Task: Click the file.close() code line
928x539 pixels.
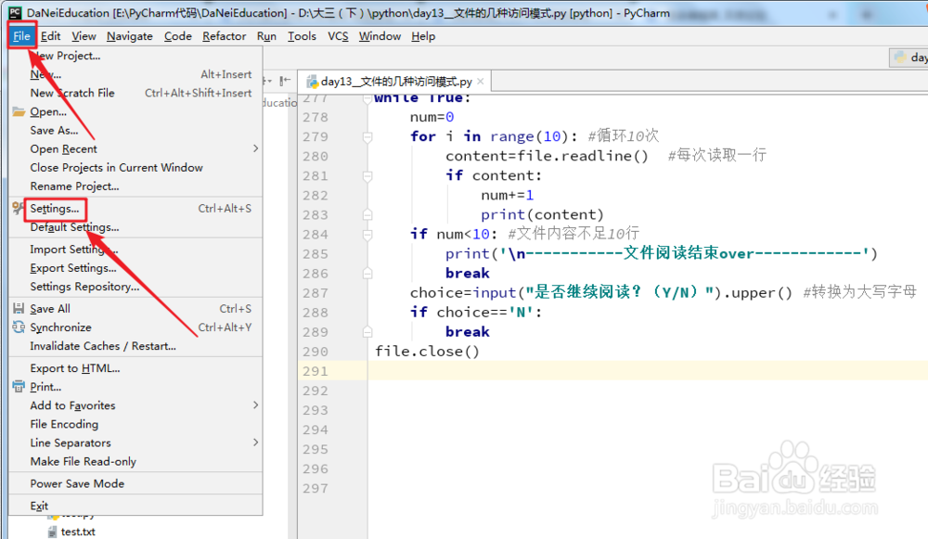Action: click(x=427, y=352)
